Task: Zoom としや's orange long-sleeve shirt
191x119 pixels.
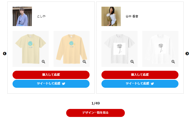Action: (x=84, y=62)
